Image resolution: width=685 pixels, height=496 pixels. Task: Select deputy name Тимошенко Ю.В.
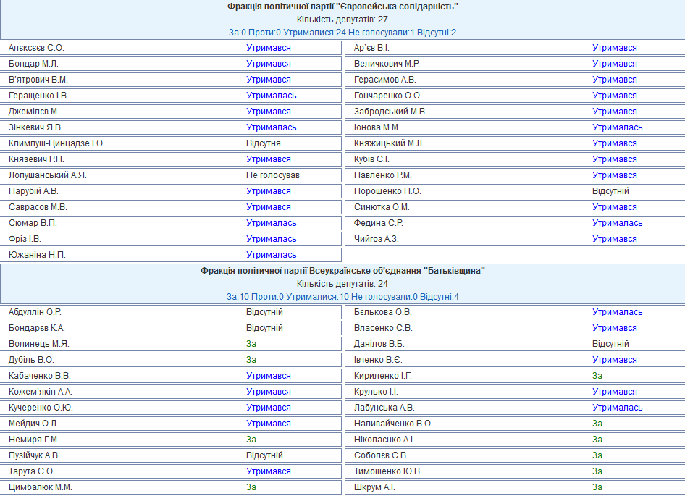[x=388, y=471]
